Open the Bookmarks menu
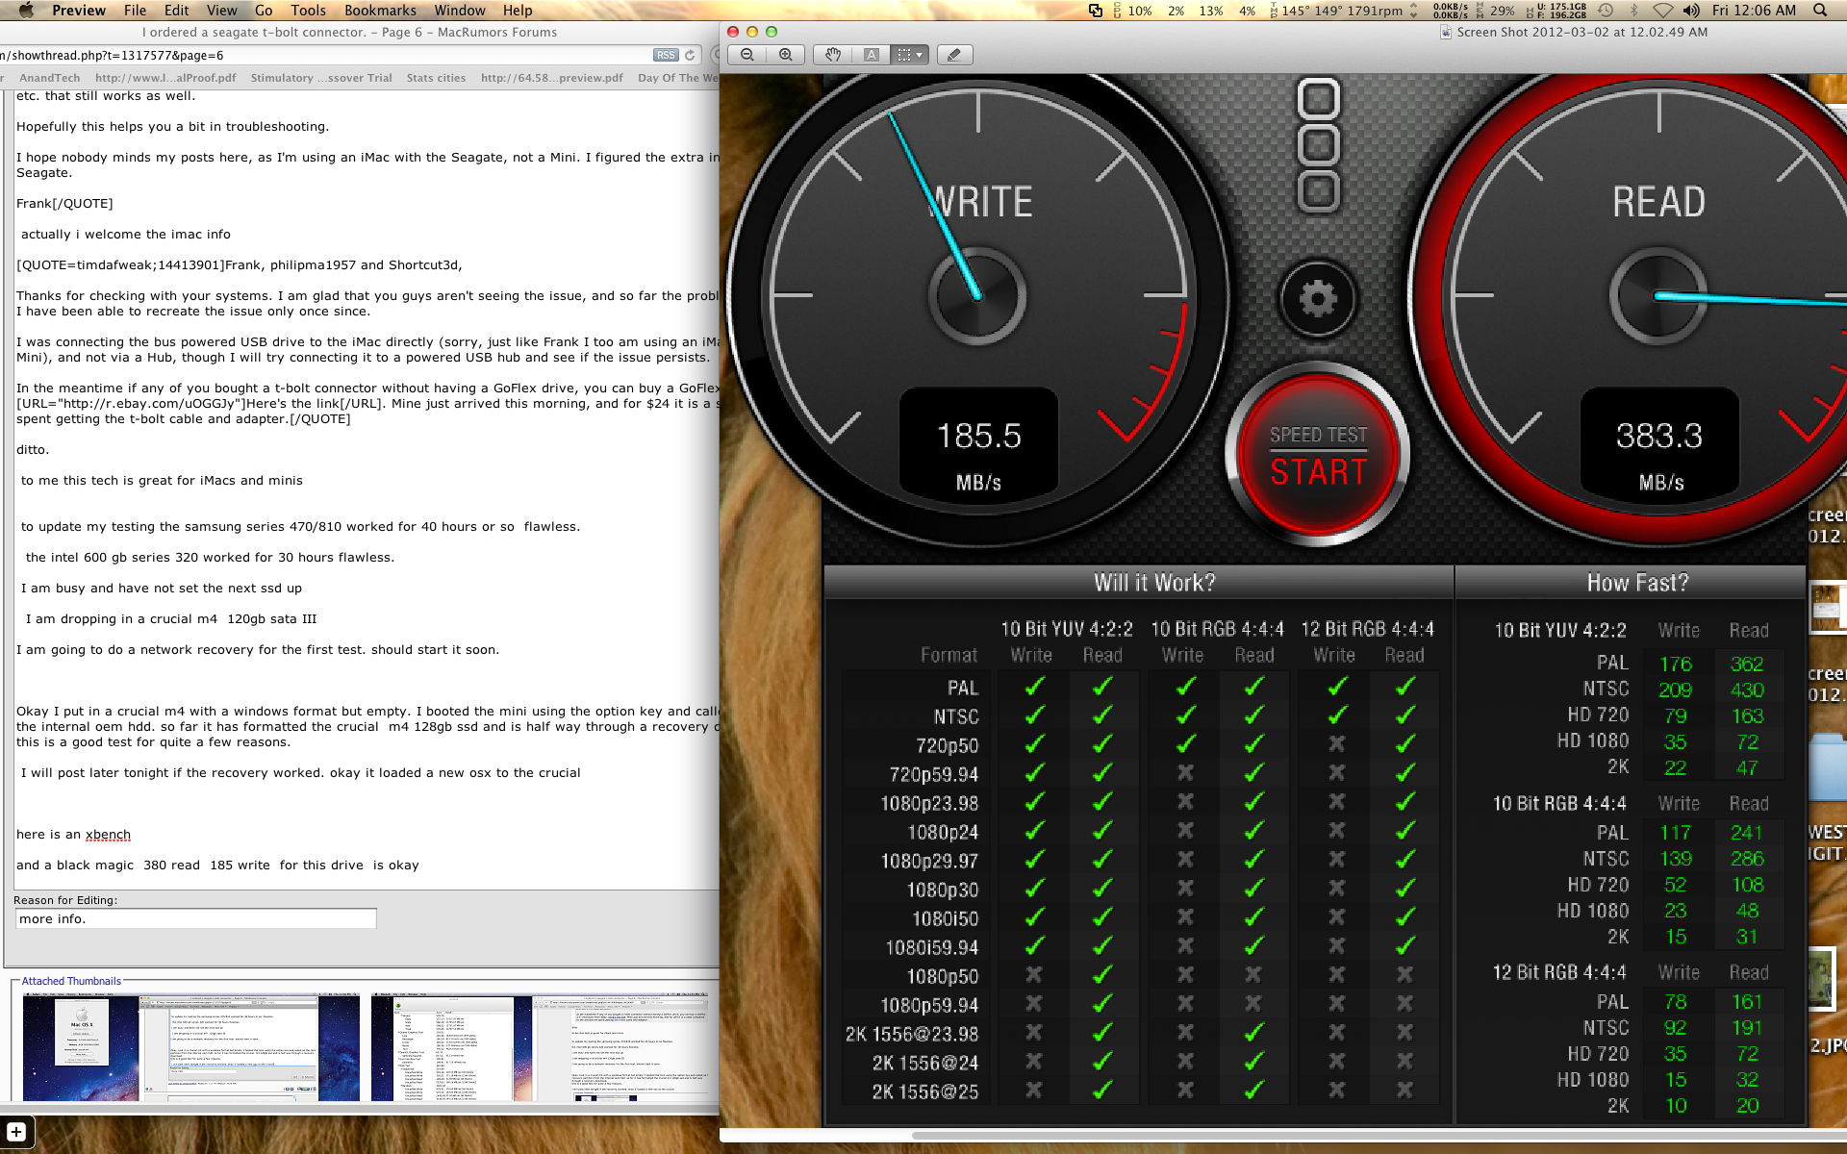Viewport: 1847px width, 1154px height. tap(380, 11)
